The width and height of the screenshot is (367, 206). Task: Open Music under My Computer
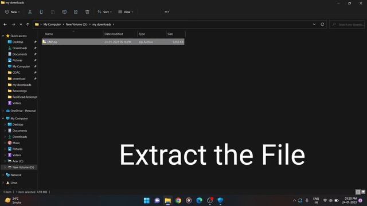[16, 142]
